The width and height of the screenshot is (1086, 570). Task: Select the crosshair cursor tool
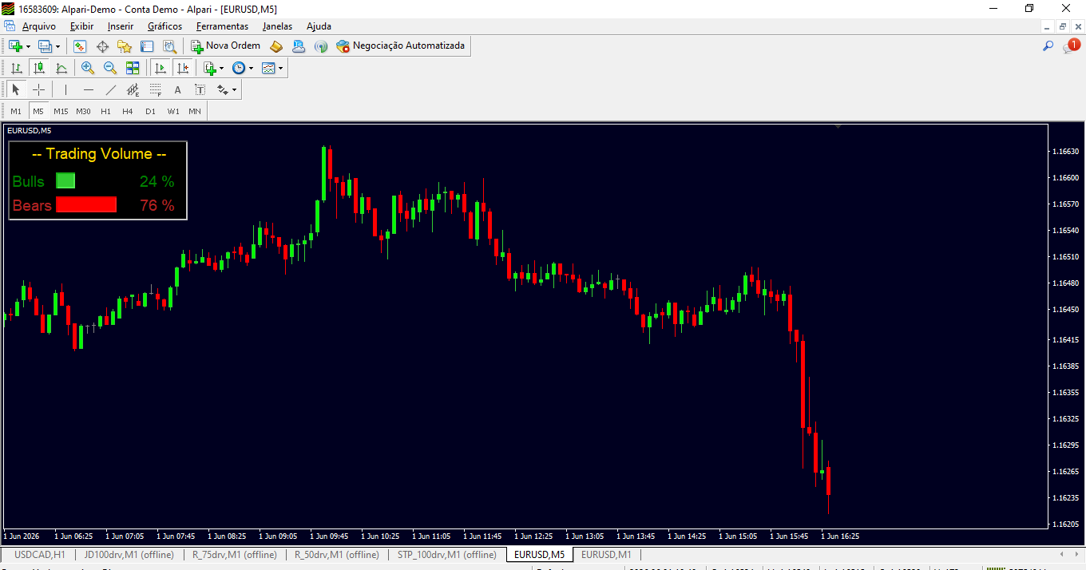(x=38, y=89)
